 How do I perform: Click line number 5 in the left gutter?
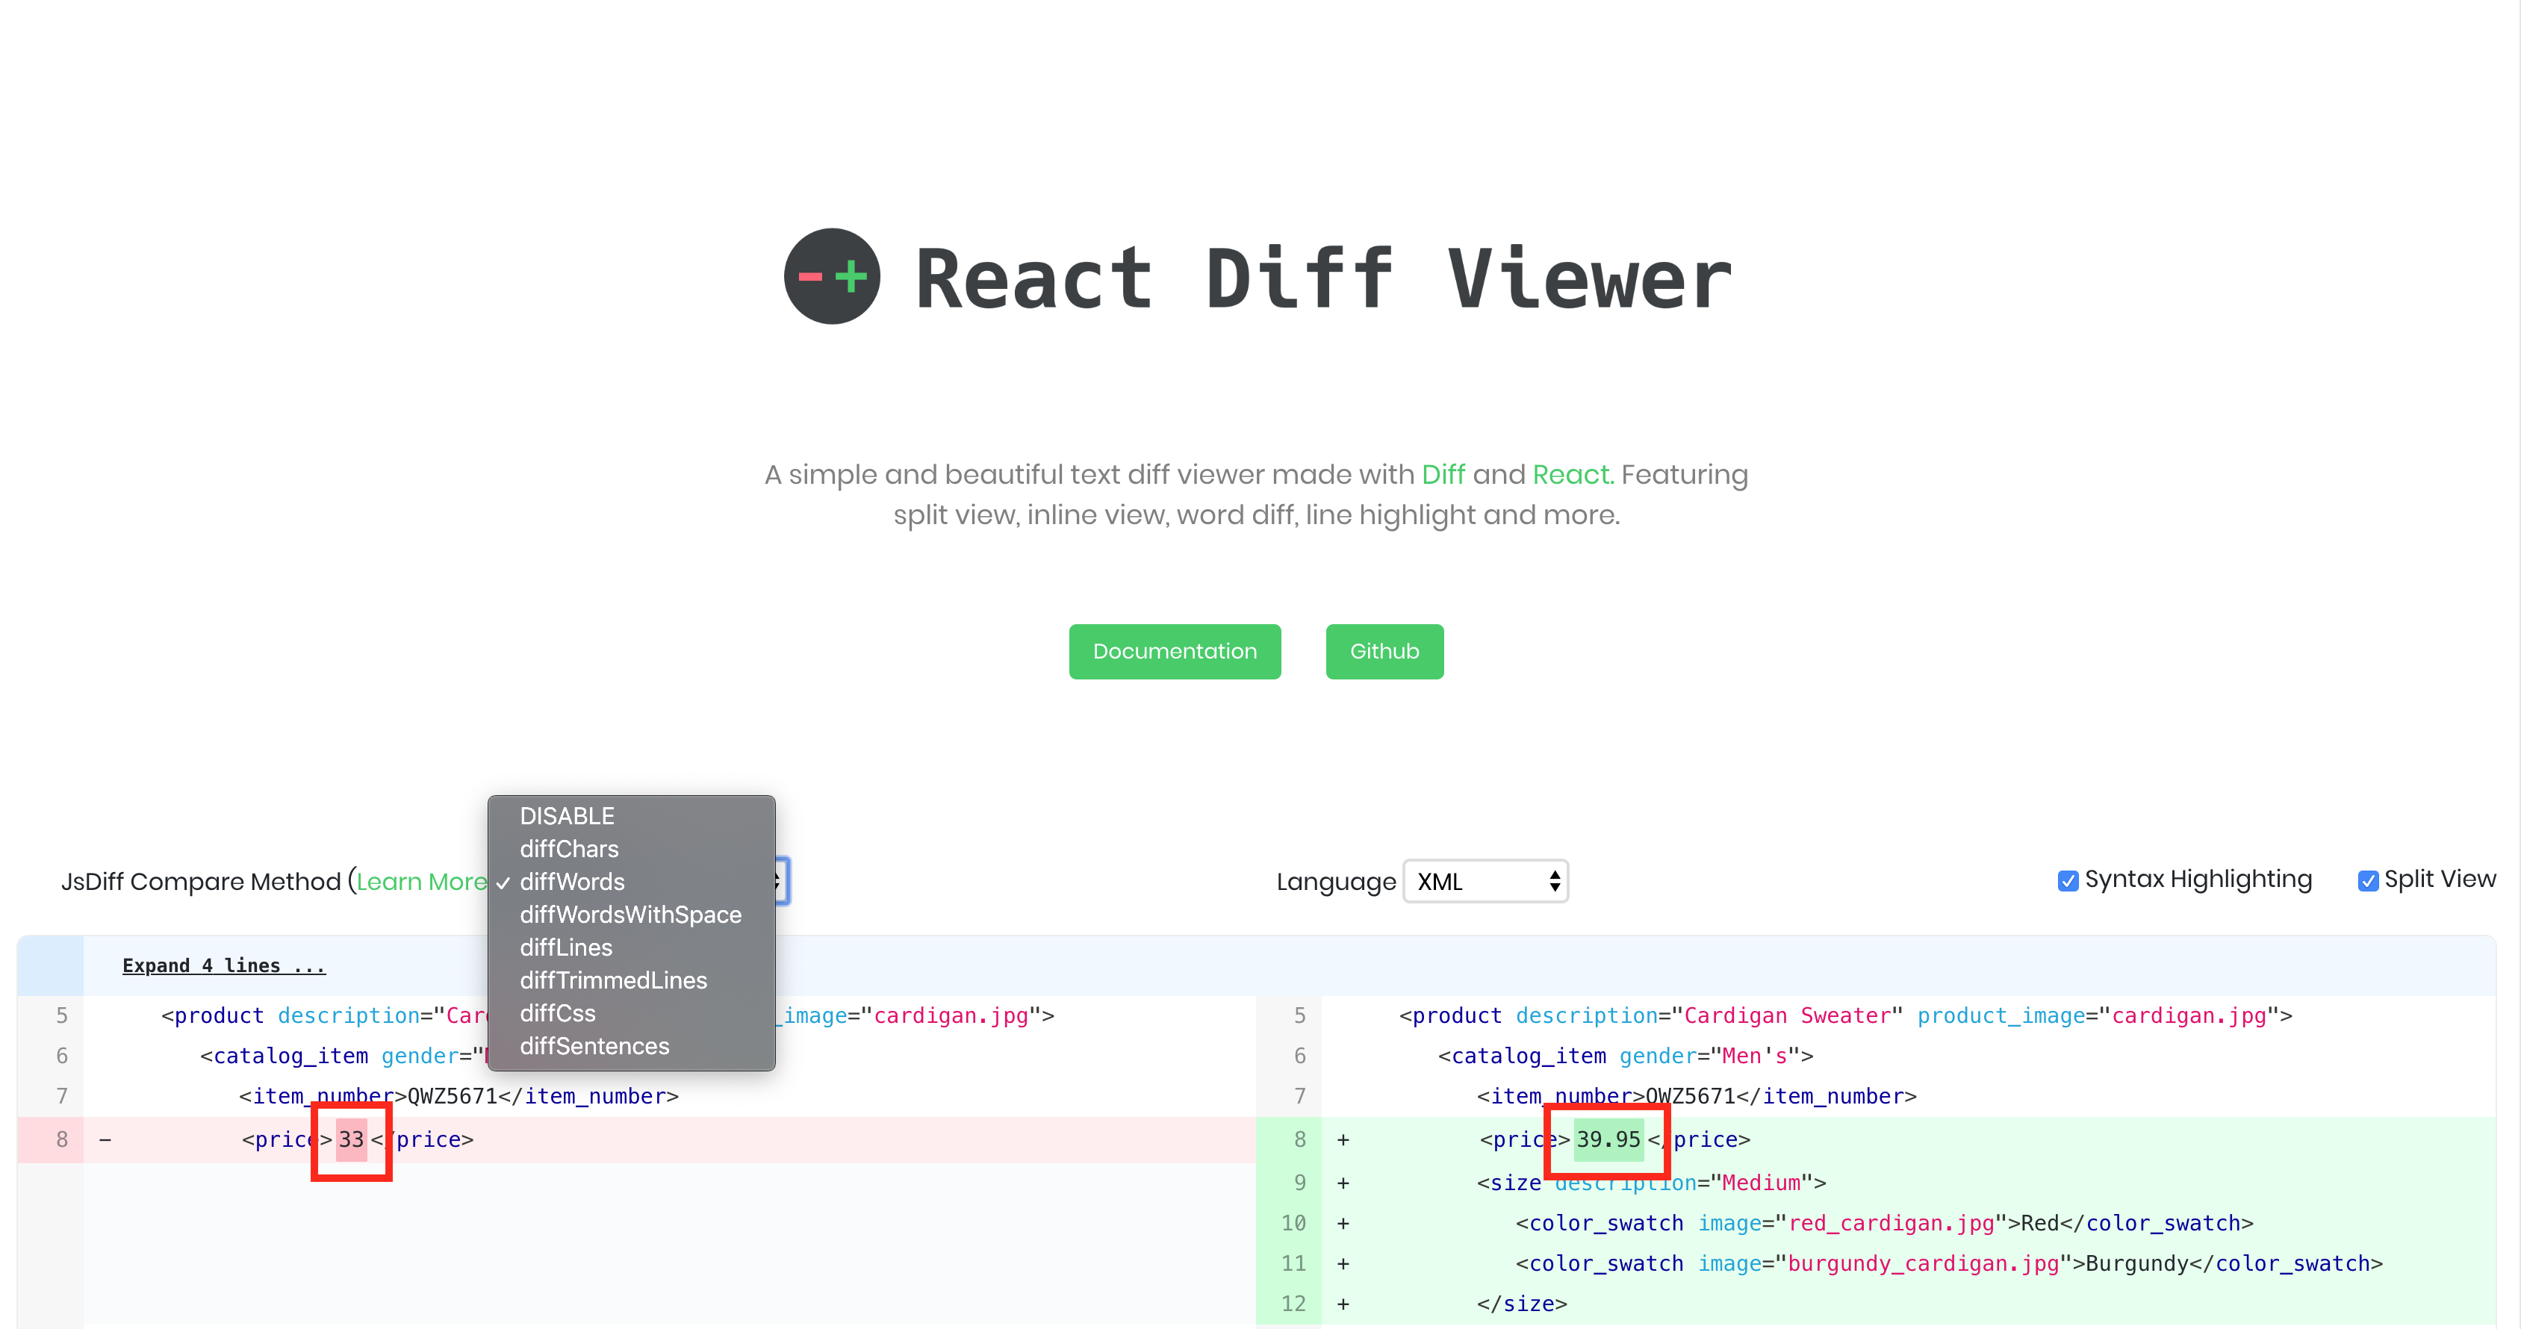point(62,1016)
